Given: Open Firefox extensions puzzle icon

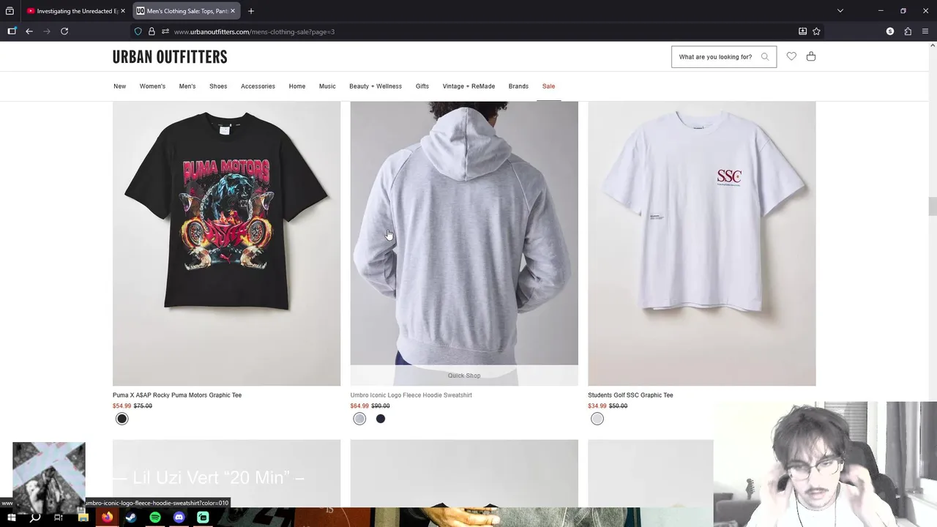Looking at the screenshot, I should (x=908, y=31).
